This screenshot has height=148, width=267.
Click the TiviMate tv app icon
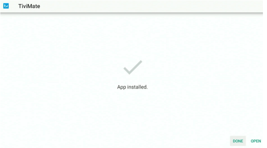[x=6, y=6]
